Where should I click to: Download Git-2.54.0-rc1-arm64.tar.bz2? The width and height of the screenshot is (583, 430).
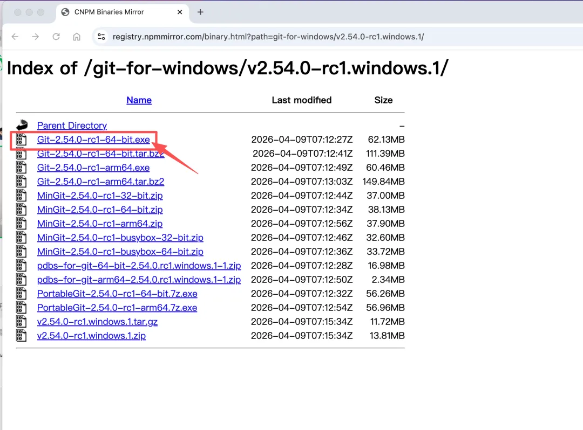pos(100,182)
